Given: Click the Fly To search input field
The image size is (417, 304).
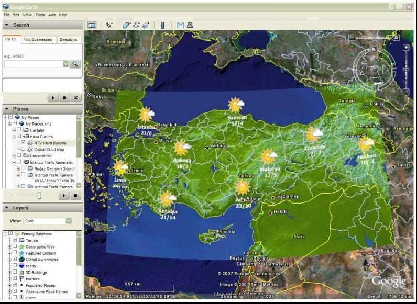Looking at the screenshot, I should [33, 64].
